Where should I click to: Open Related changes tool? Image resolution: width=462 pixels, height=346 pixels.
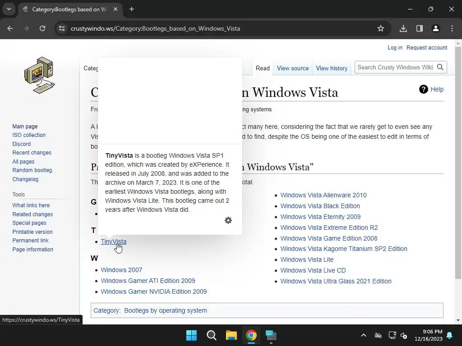[32, 214]
